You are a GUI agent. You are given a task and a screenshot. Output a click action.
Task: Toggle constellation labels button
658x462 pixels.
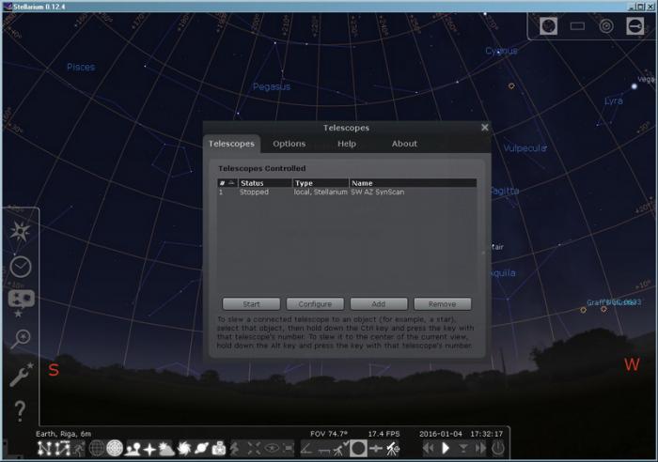tap(63, 449)
